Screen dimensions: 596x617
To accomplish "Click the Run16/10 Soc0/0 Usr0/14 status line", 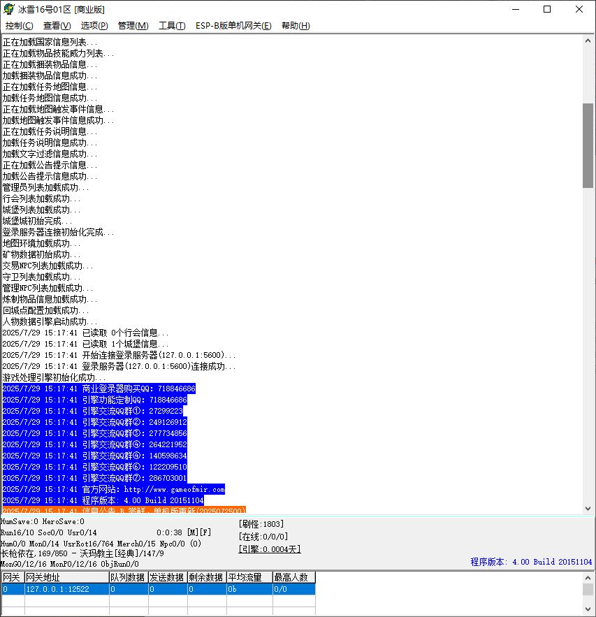I will click(48, 532).
